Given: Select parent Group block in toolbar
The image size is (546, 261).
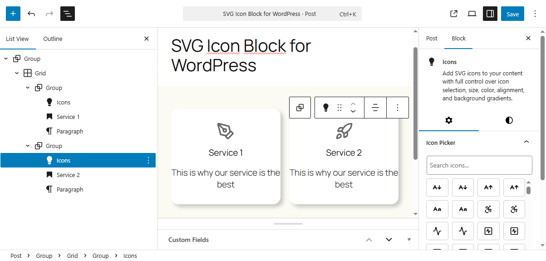Looking at the screenshot, I should [x=300, y=108].
